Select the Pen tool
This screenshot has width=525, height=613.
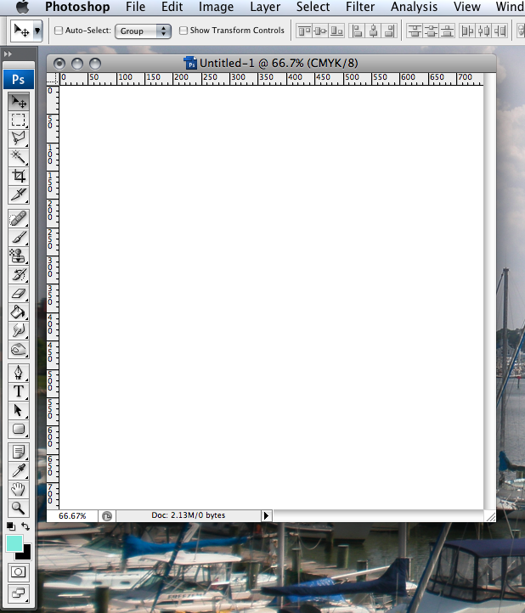pyautogui.click(x=19, y=373)
